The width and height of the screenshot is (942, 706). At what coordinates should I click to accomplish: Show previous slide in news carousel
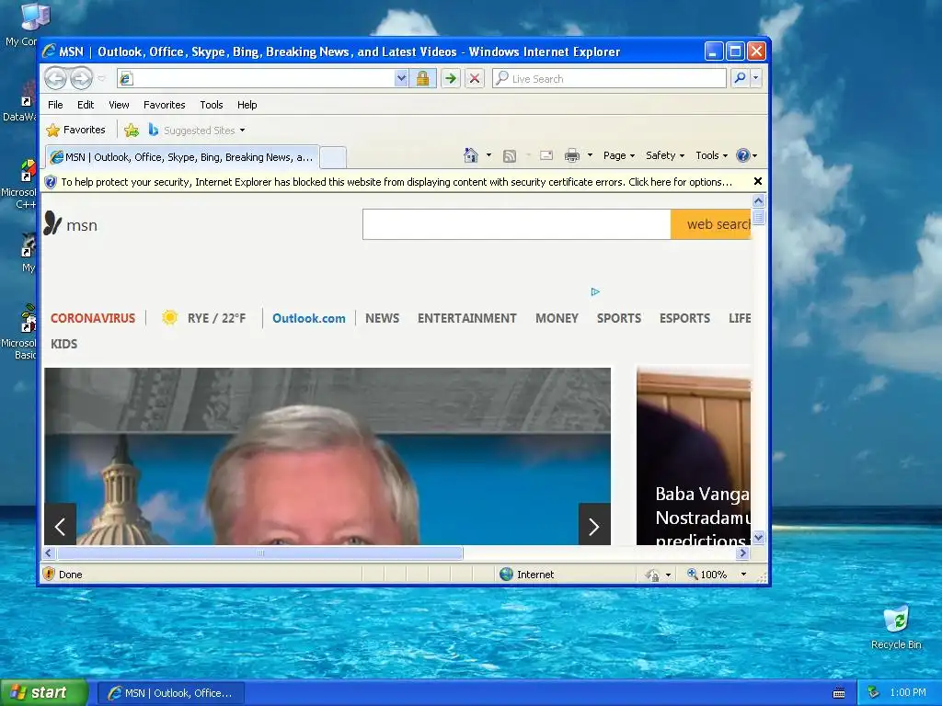coord(60,524)
